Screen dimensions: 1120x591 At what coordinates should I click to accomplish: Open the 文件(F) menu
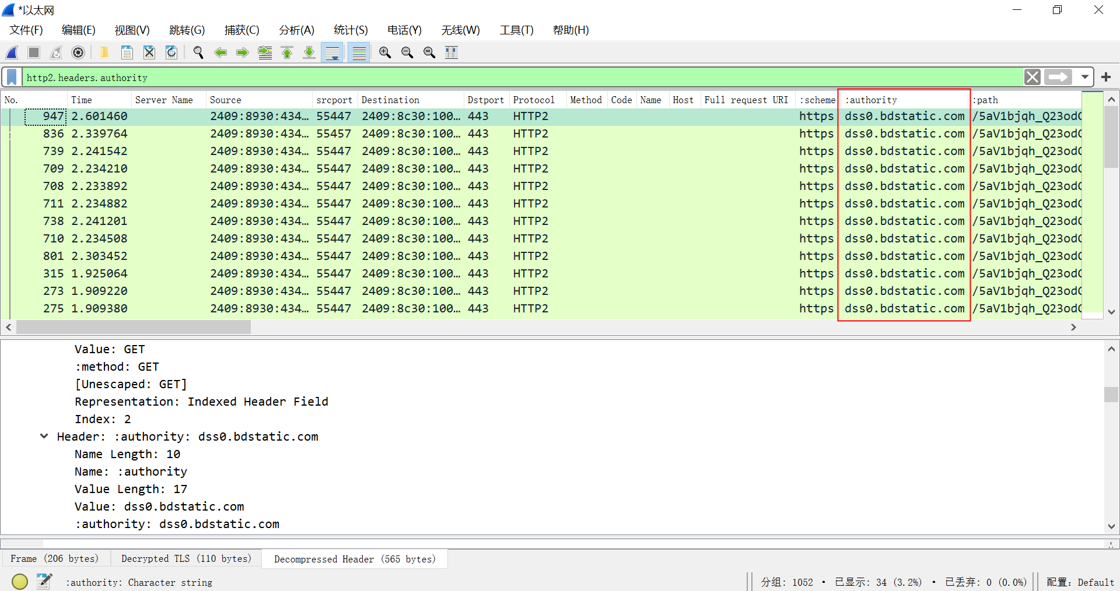coord(26,30)
